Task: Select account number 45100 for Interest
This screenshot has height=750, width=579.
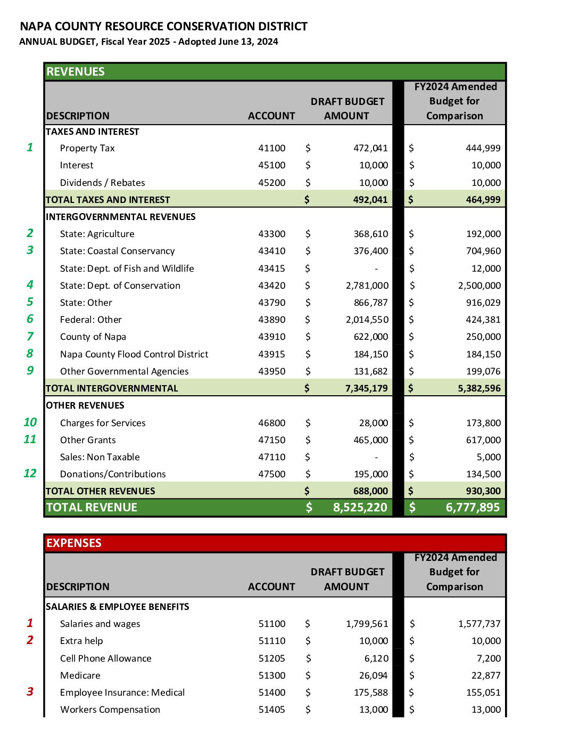Action: coord(272,165)
